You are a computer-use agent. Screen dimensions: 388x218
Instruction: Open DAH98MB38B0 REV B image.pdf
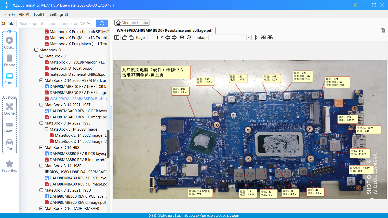tap(75, 160)
